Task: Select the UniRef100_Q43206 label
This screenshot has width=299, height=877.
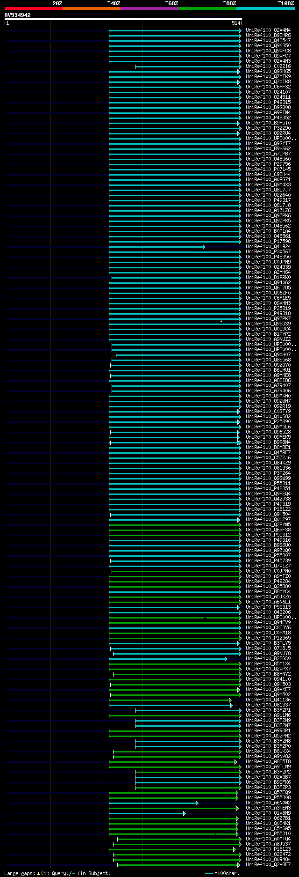Action: pyautogui.click(x=268, y=612)
